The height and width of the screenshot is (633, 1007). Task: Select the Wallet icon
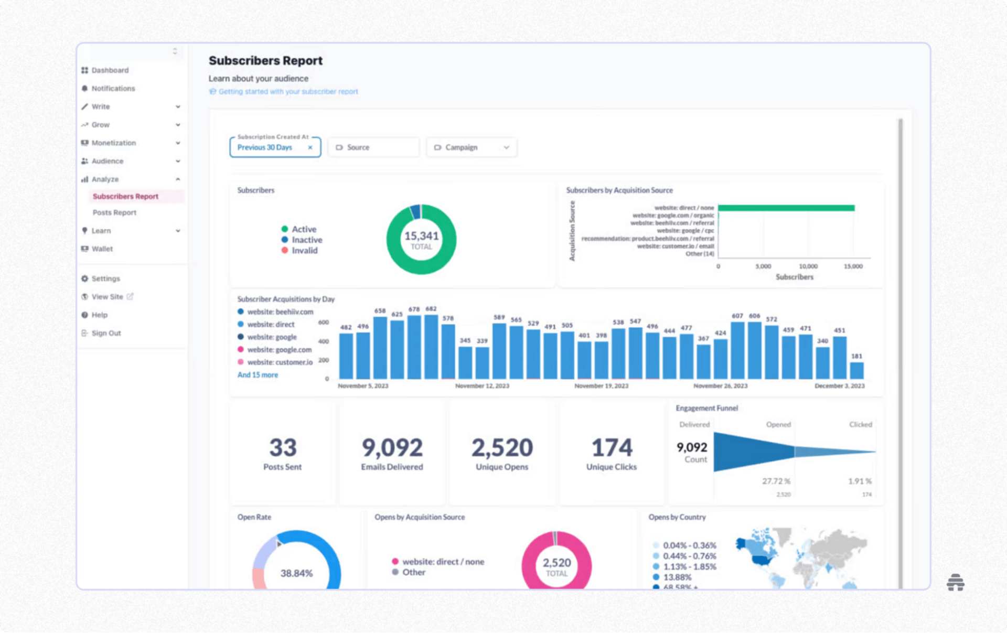coord(85,249)
